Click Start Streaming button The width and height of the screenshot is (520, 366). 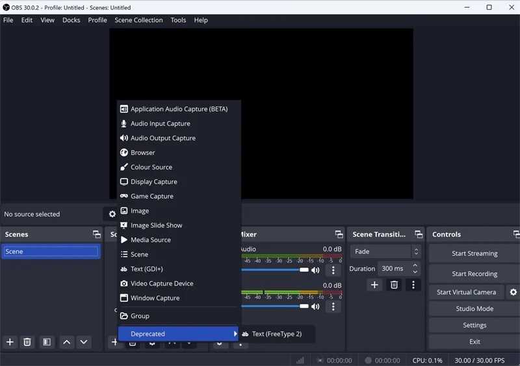tap(474, 253)
